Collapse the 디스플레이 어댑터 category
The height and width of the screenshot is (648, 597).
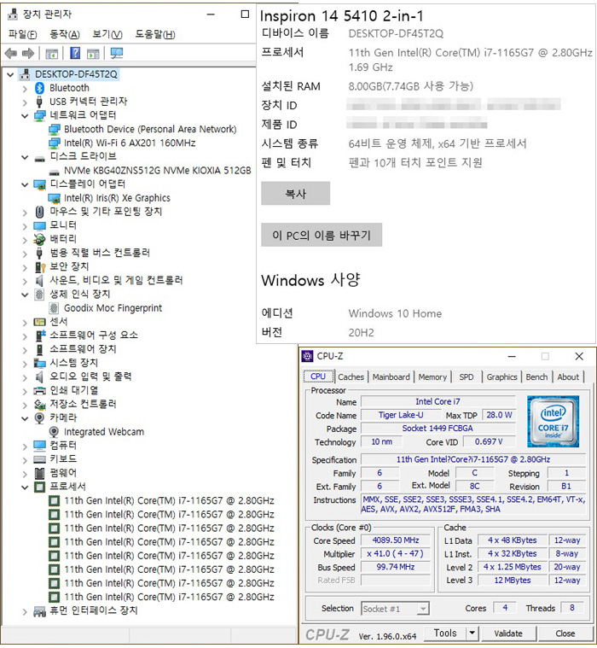coord(25,184)
